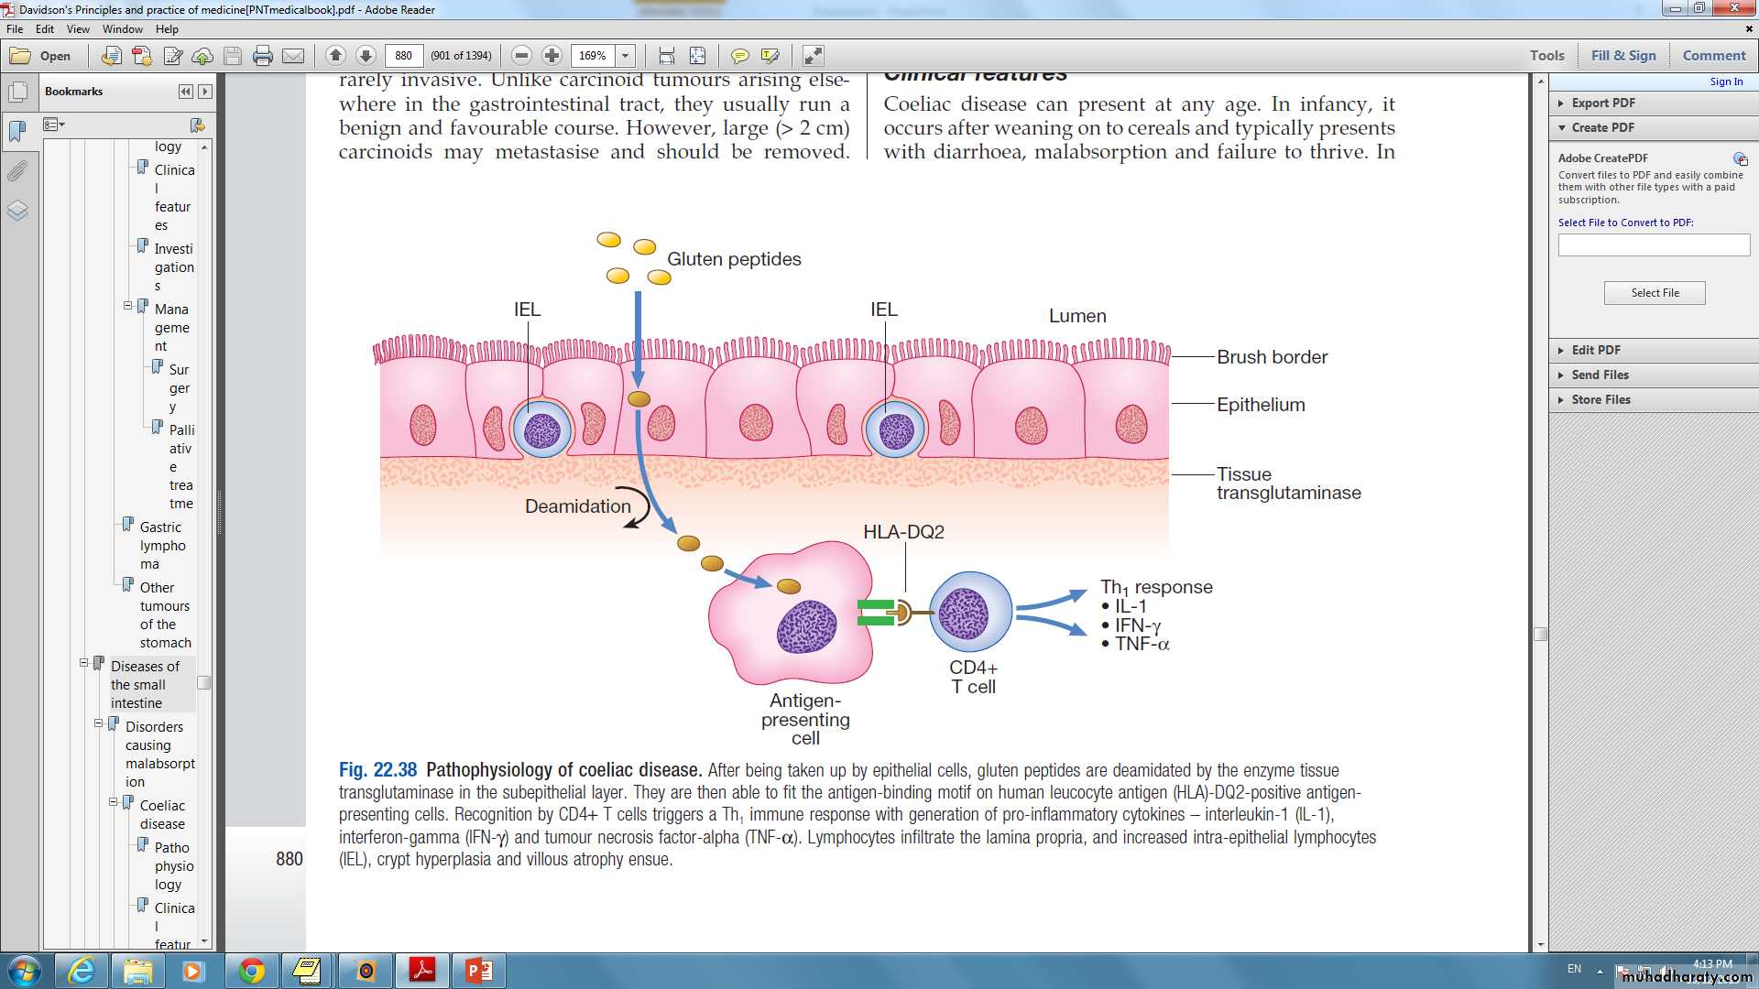Click the Select File button
Screen dimensions: 1759x989
pos(1654,293)
